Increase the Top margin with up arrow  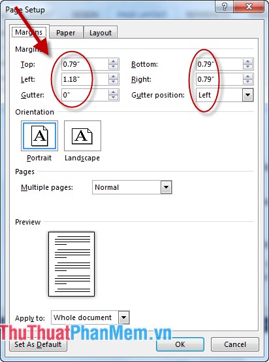[114, 62]
